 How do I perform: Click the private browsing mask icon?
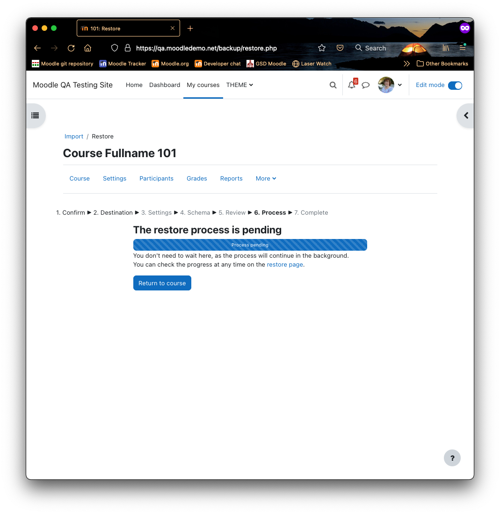click(464, 28)
